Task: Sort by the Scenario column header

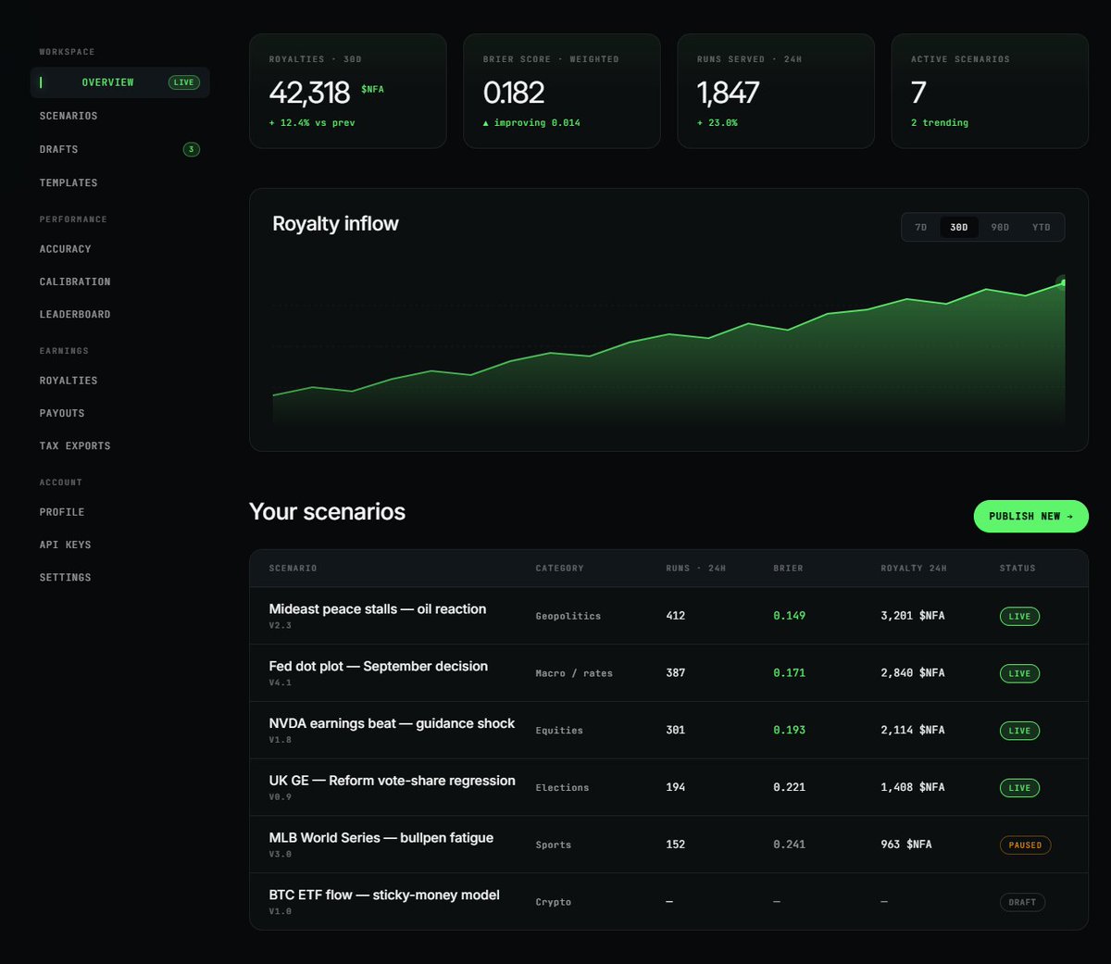Action: (x=293, y=569)
